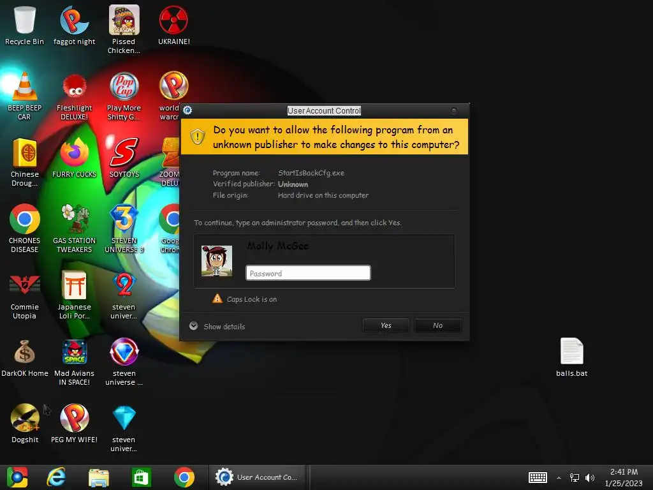Open File Explorer from the taskbar

point(99,477)
